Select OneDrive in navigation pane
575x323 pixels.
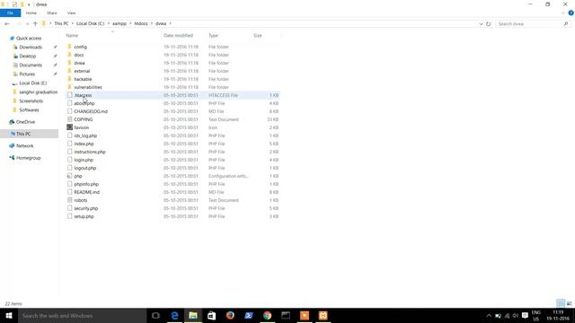pos(25,122)
